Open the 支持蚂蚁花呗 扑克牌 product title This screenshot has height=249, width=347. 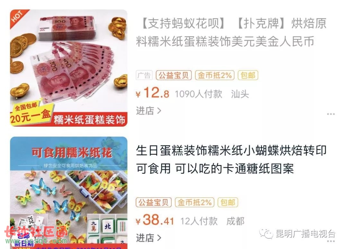pos(231,32)
